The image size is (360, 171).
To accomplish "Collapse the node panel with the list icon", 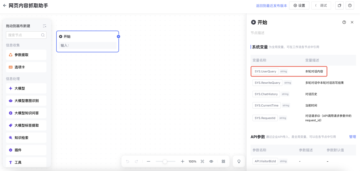I will (44, 26).
